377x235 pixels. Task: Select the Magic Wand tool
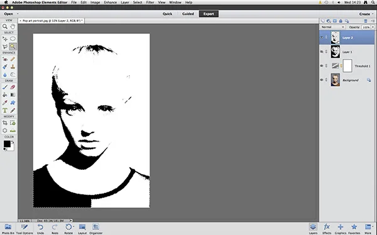pos(13,46)
